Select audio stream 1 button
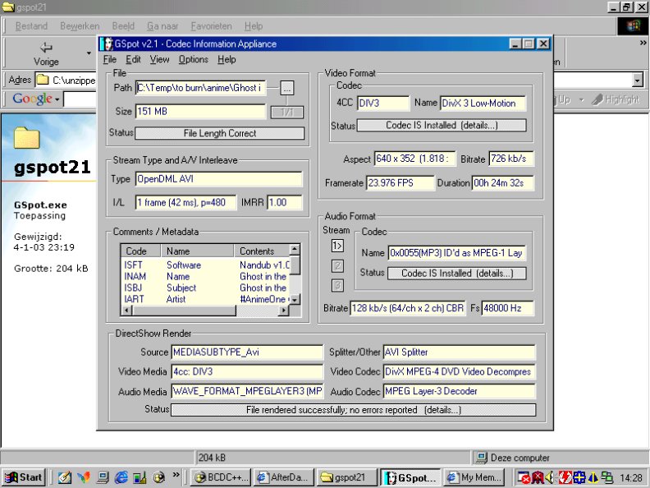The height and width of the screenshot is (488, 650). tap(337, 246)
